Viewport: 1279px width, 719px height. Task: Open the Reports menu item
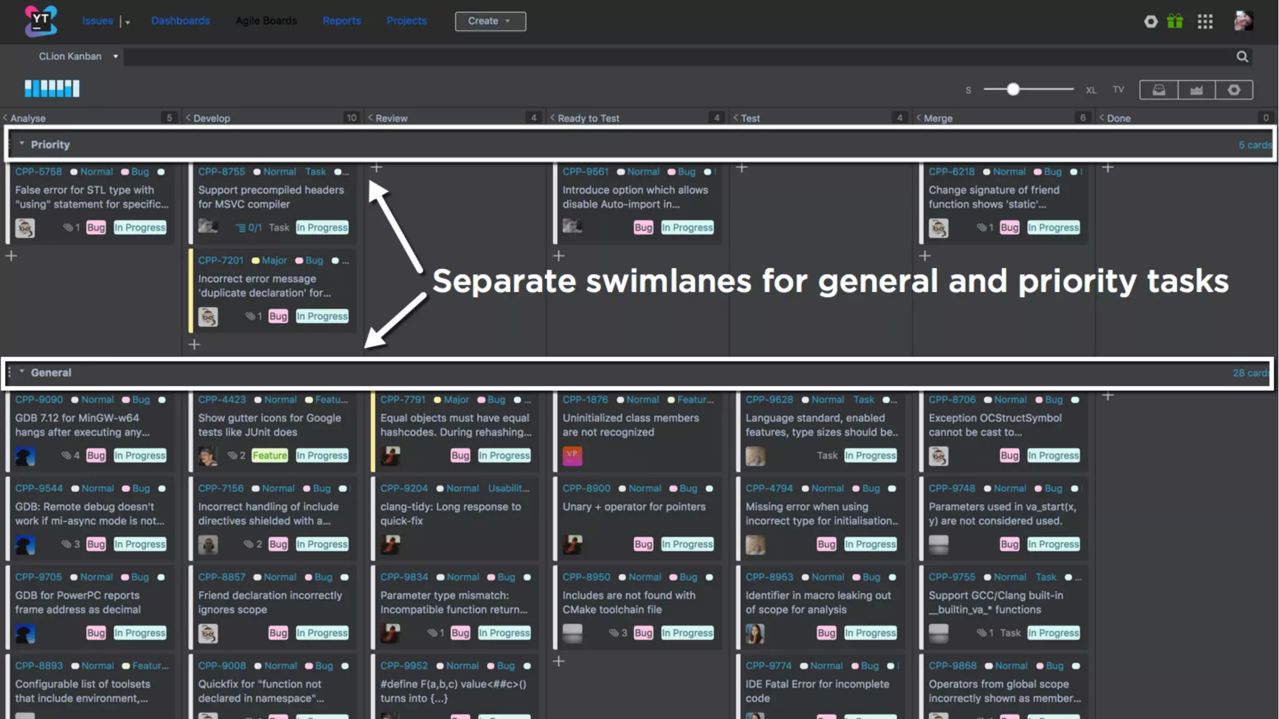pyautogui.click(x=341, y=21)
